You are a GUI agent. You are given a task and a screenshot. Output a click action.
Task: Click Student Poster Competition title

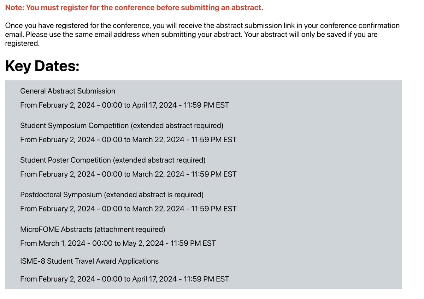click(x=113, y=160)
